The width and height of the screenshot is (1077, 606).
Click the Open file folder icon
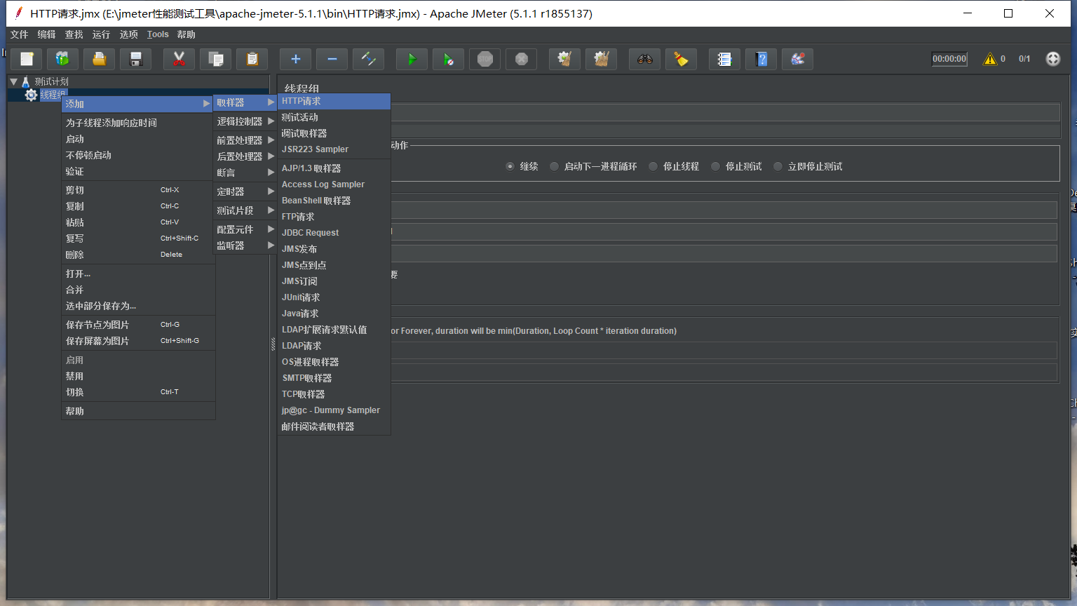coord(100,59)
